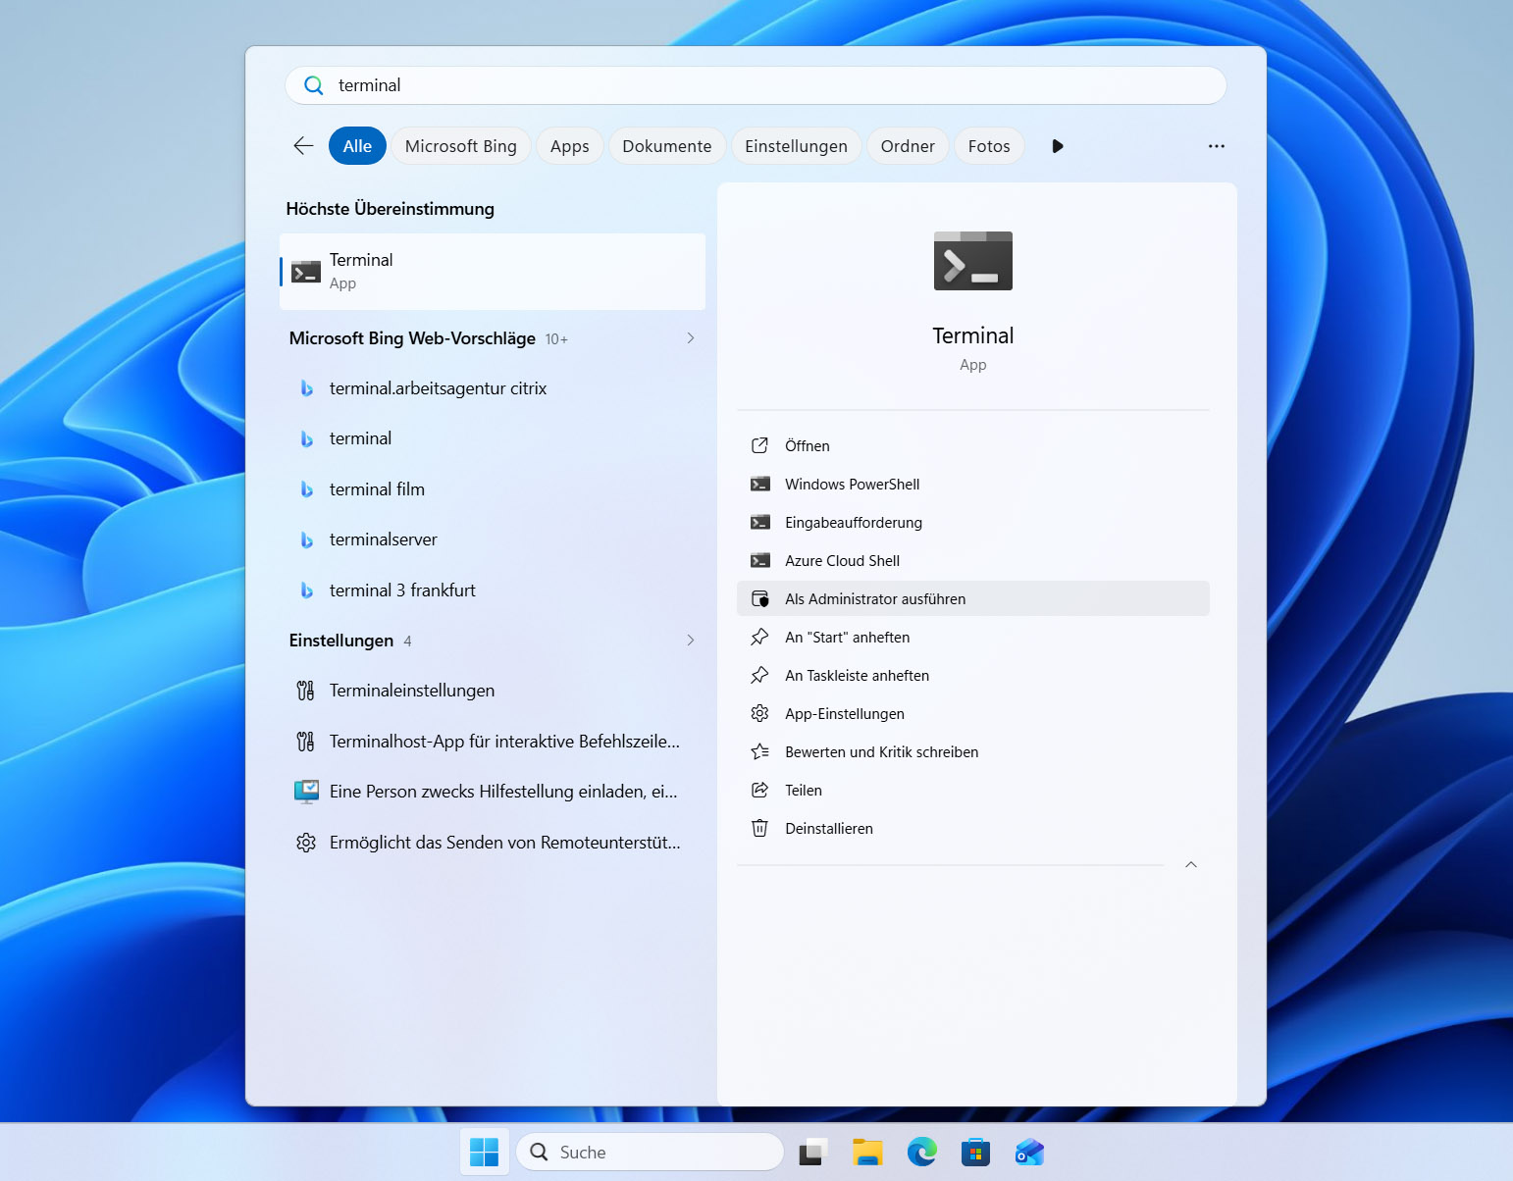Screen dimensions: 1513x1181
Task: Click the Öffnen open icon
Action: point(759,446)
